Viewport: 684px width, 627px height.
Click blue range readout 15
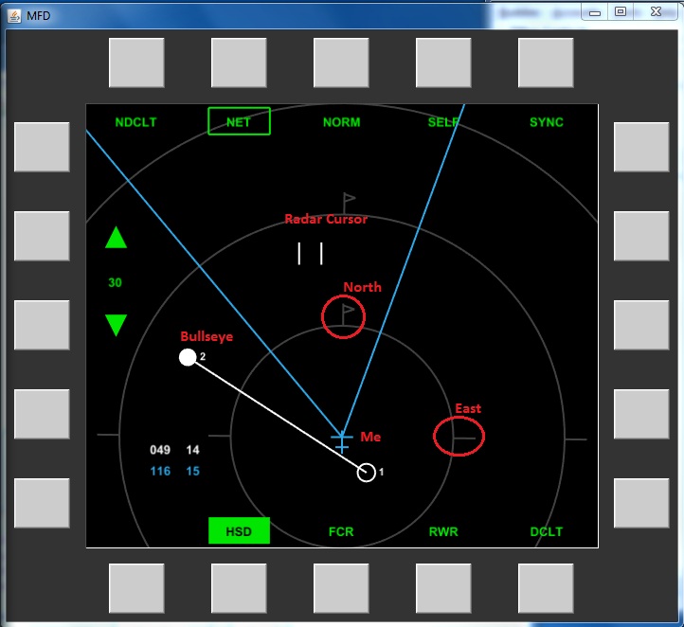[193, 471]
